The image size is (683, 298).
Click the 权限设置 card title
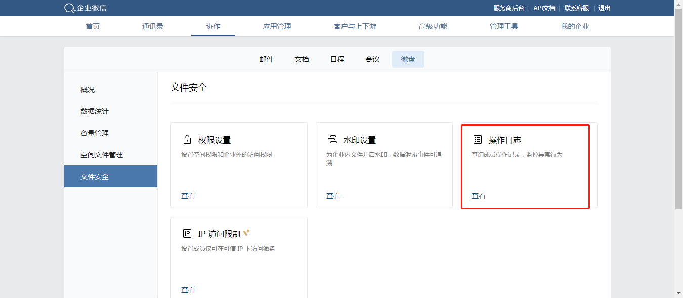pos(215,140)
